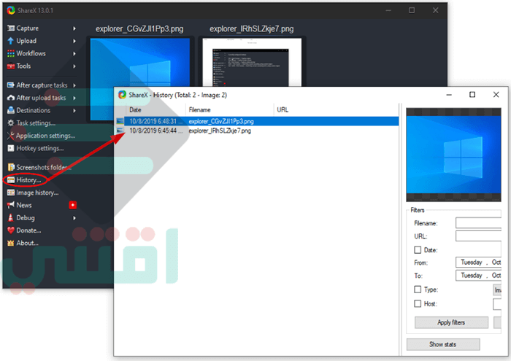
Task: Expand the Workflows submenu arrow
Action: tap(74, 53)
